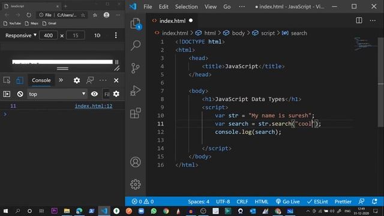The width and height of the screenshot is (384, 216).
Task: Click the browser address bar
Action: point(62,15)
